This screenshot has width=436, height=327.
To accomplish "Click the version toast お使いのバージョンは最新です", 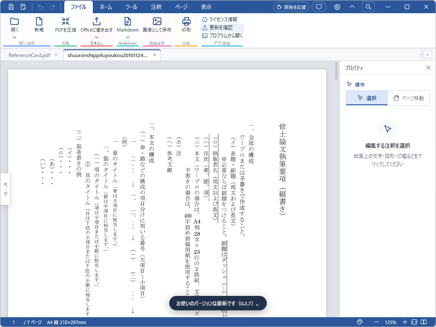I will click(x=218, y=303).
